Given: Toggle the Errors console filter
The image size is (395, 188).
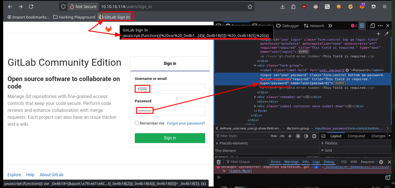Looking at the screenshot, I should (x=275, y=162).
